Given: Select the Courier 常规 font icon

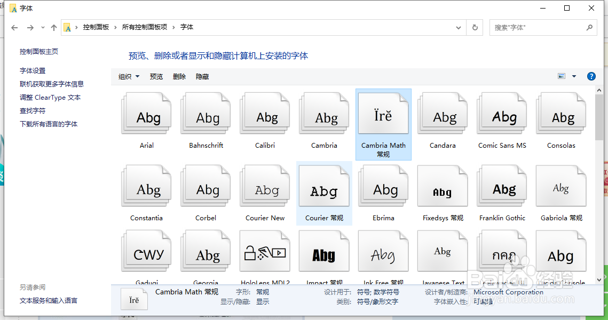Looking at the screenshot, I should point(324,186).
